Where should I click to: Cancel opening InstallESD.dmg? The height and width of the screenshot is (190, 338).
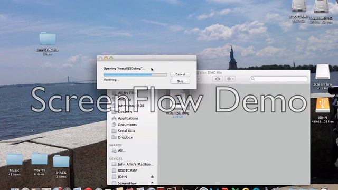point(180,74)
